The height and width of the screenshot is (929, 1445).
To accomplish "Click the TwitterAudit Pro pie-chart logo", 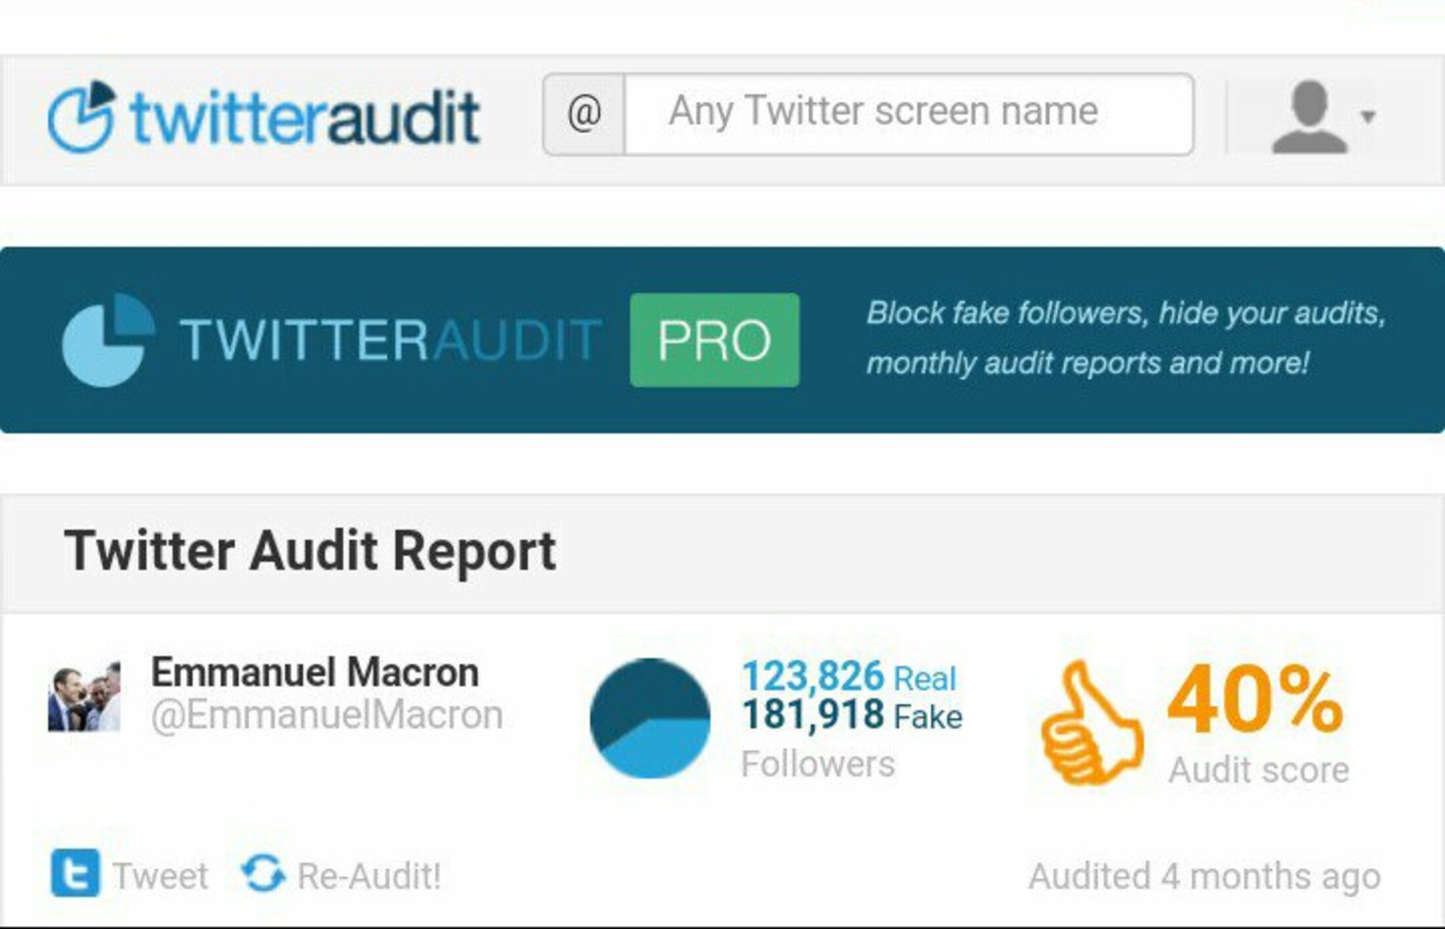I will click(108, 340).
